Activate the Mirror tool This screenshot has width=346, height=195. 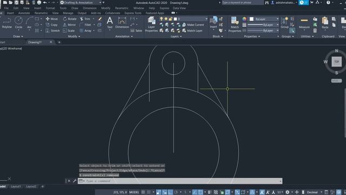click(69, 25)
